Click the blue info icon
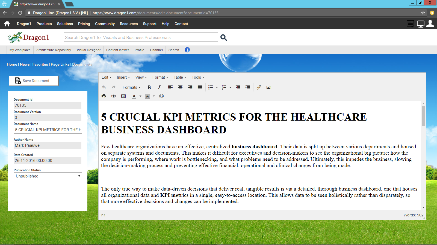The width and height of the screenshot is (437, 245). point(187,50)
